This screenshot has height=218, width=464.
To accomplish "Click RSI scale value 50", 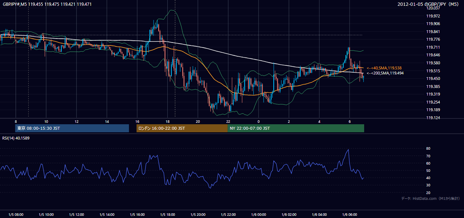I will (x=428, y=170).
